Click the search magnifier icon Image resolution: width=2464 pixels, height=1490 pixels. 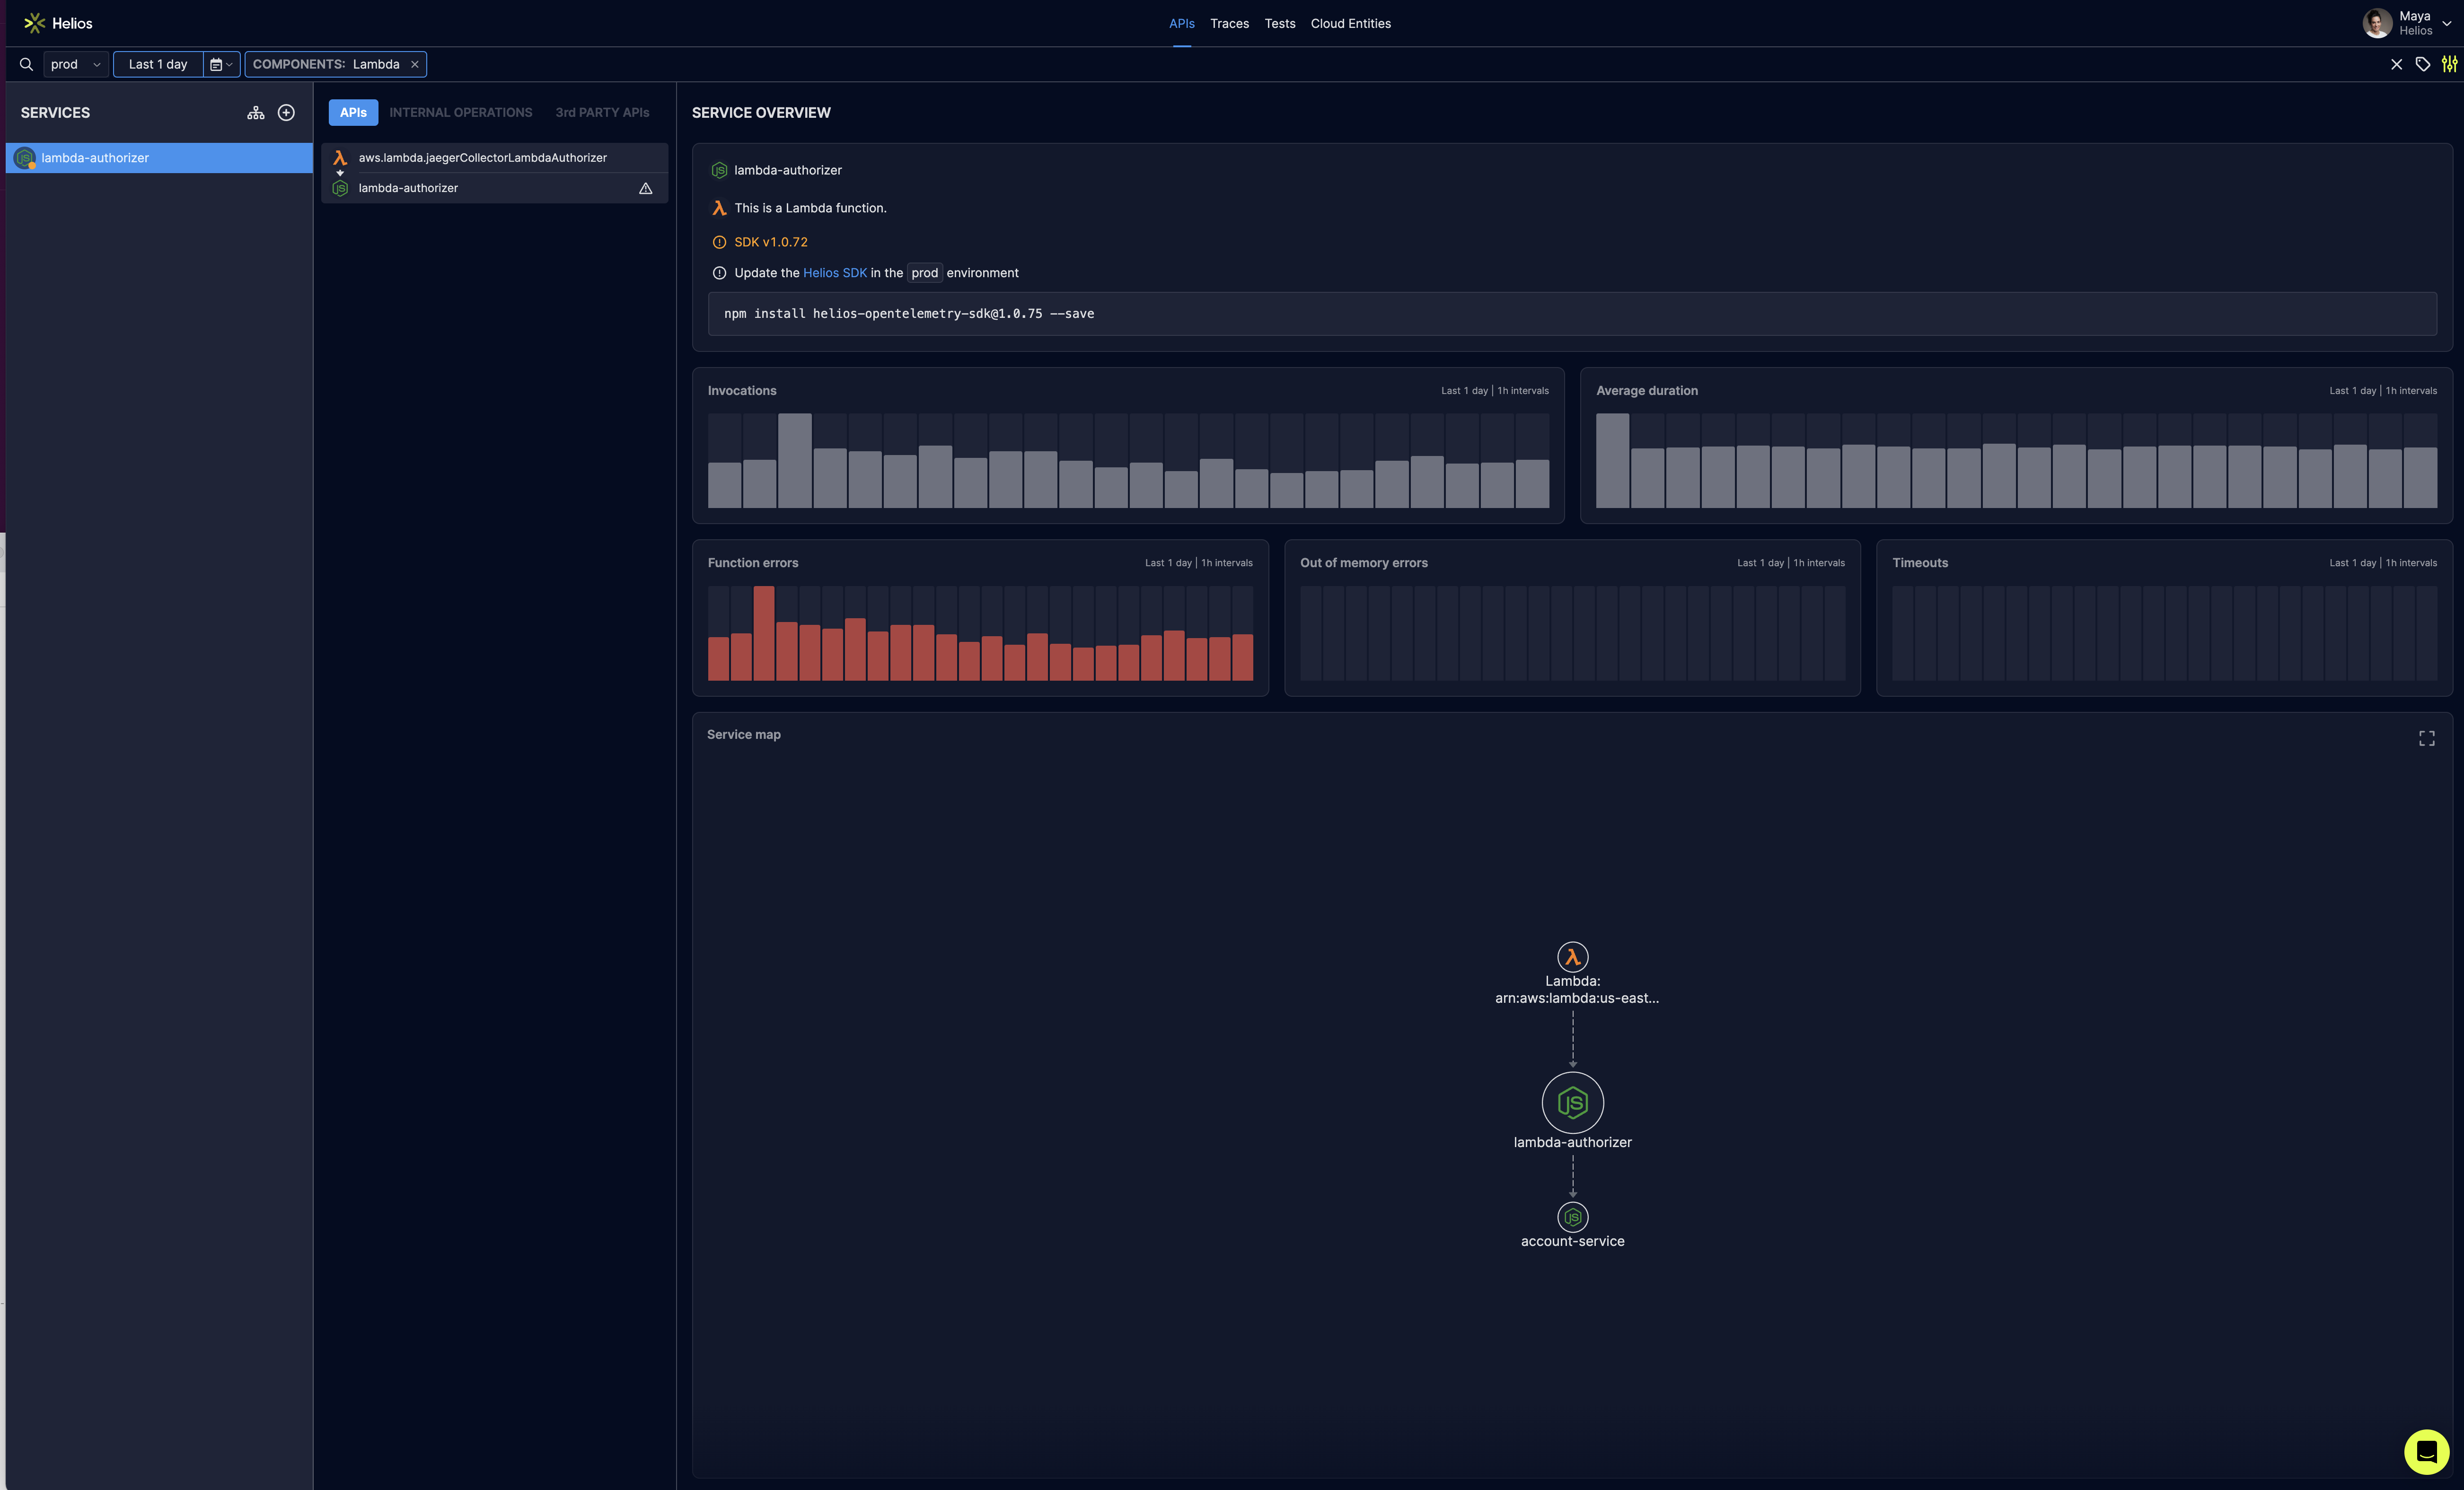26,64
